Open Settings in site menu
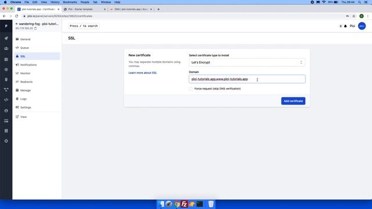 pos(37,107)
